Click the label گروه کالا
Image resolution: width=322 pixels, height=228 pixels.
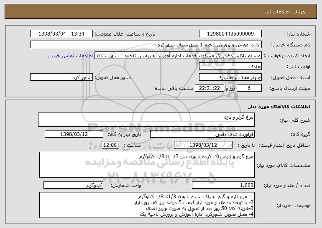(x=300, y=134)
